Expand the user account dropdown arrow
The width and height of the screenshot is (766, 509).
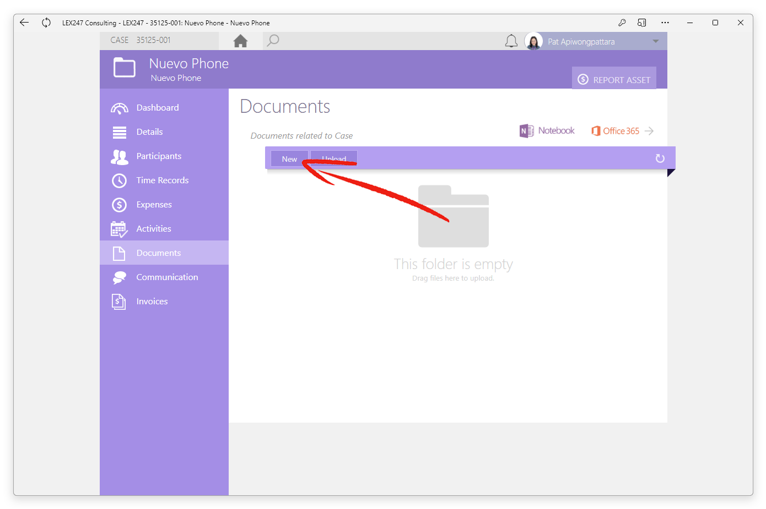pyautogui.click(x=655, y=41)
